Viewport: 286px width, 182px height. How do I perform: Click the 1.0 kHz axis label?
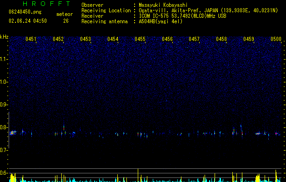(x=4, y=82)
